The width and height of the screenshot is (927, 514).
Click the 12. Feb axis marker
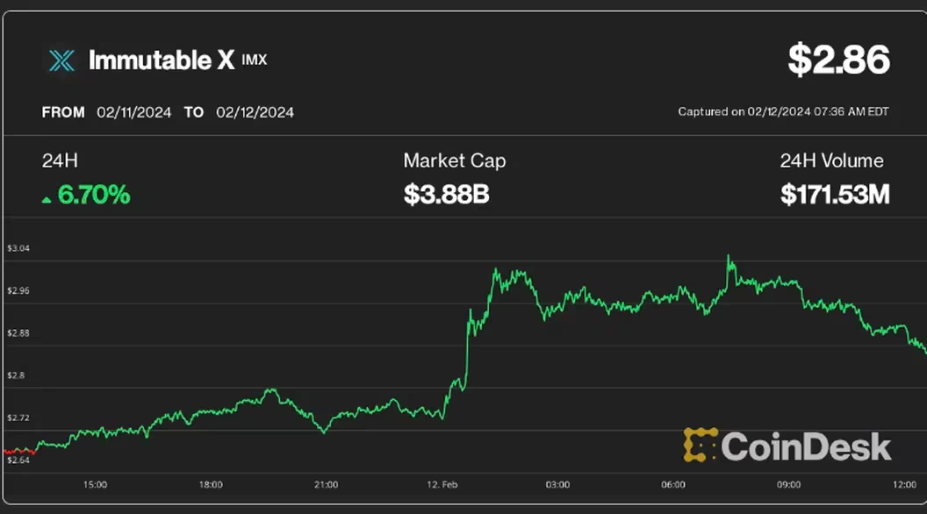click(442, 484)
